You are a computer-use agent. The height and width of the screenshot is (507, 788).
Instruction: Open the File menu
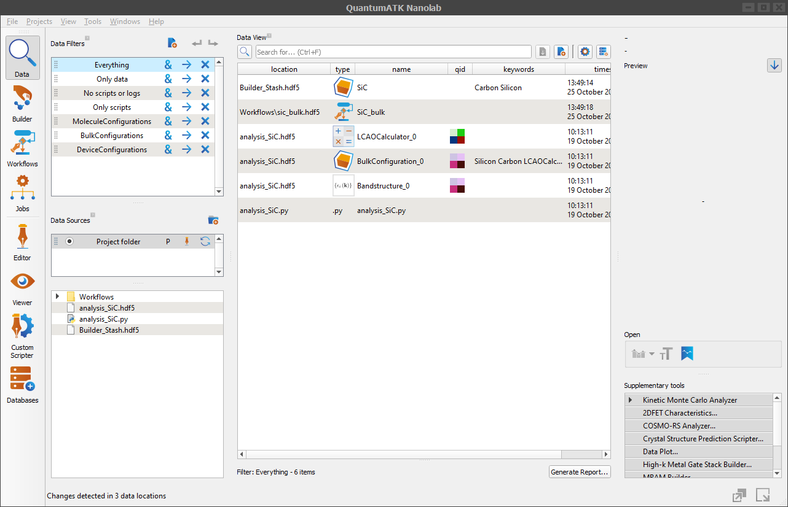click(12, 21)
